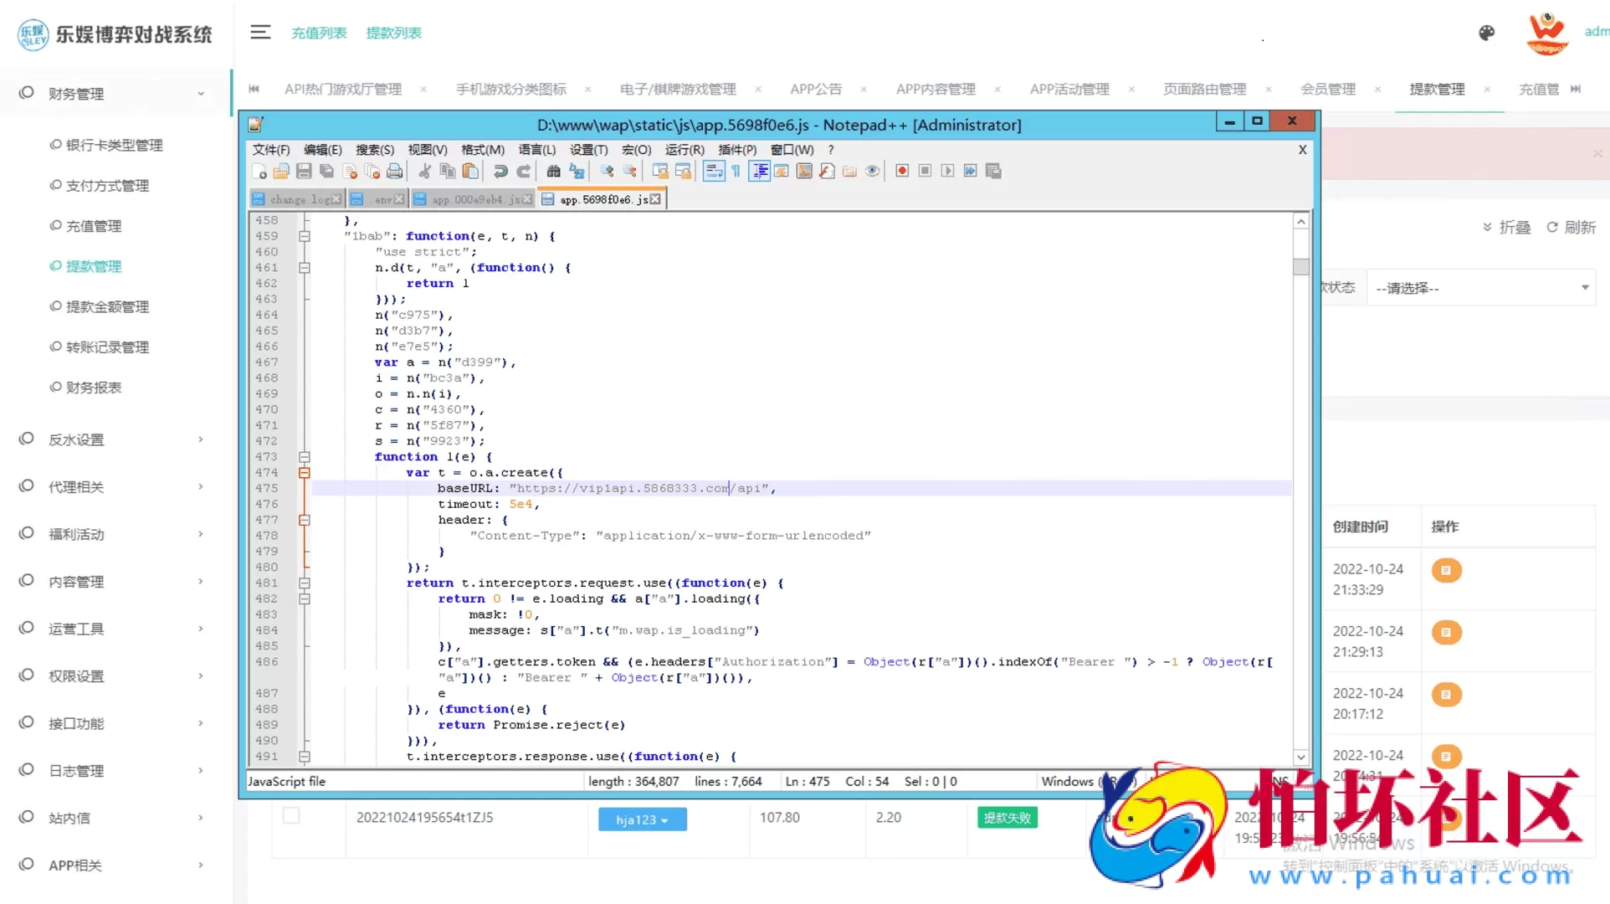Click the theme palette icon in header

coord(1486,33)
